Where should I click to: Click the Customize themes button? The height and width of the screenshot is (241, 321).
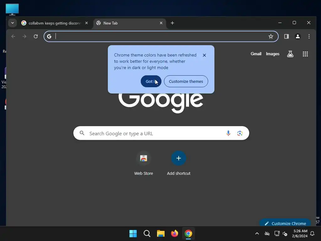[x=186, y=81]
